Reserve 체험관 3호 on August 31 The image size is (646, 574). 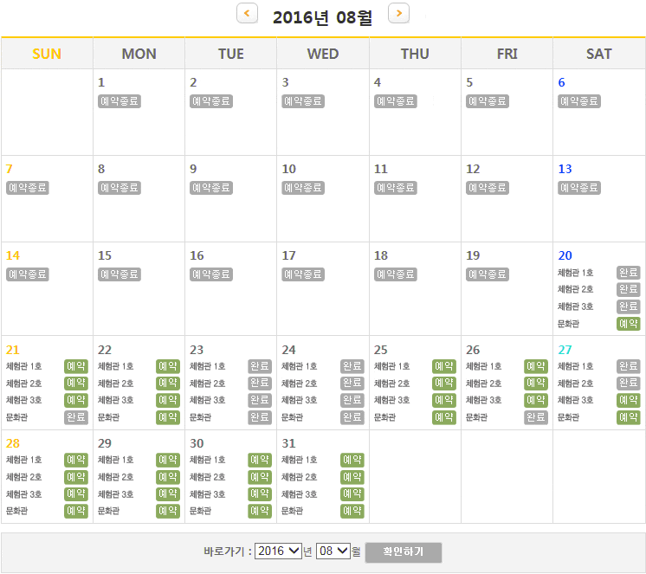click(352, 493)
